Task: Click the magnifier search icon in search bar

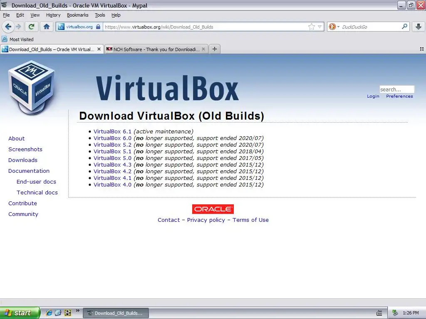Action: coord(404,26)
